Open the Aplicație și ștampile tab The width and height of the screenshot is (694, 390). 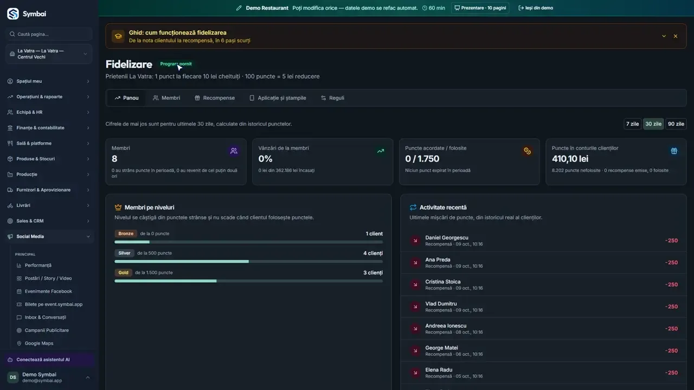pyautogui.click(x=278, y=98)
